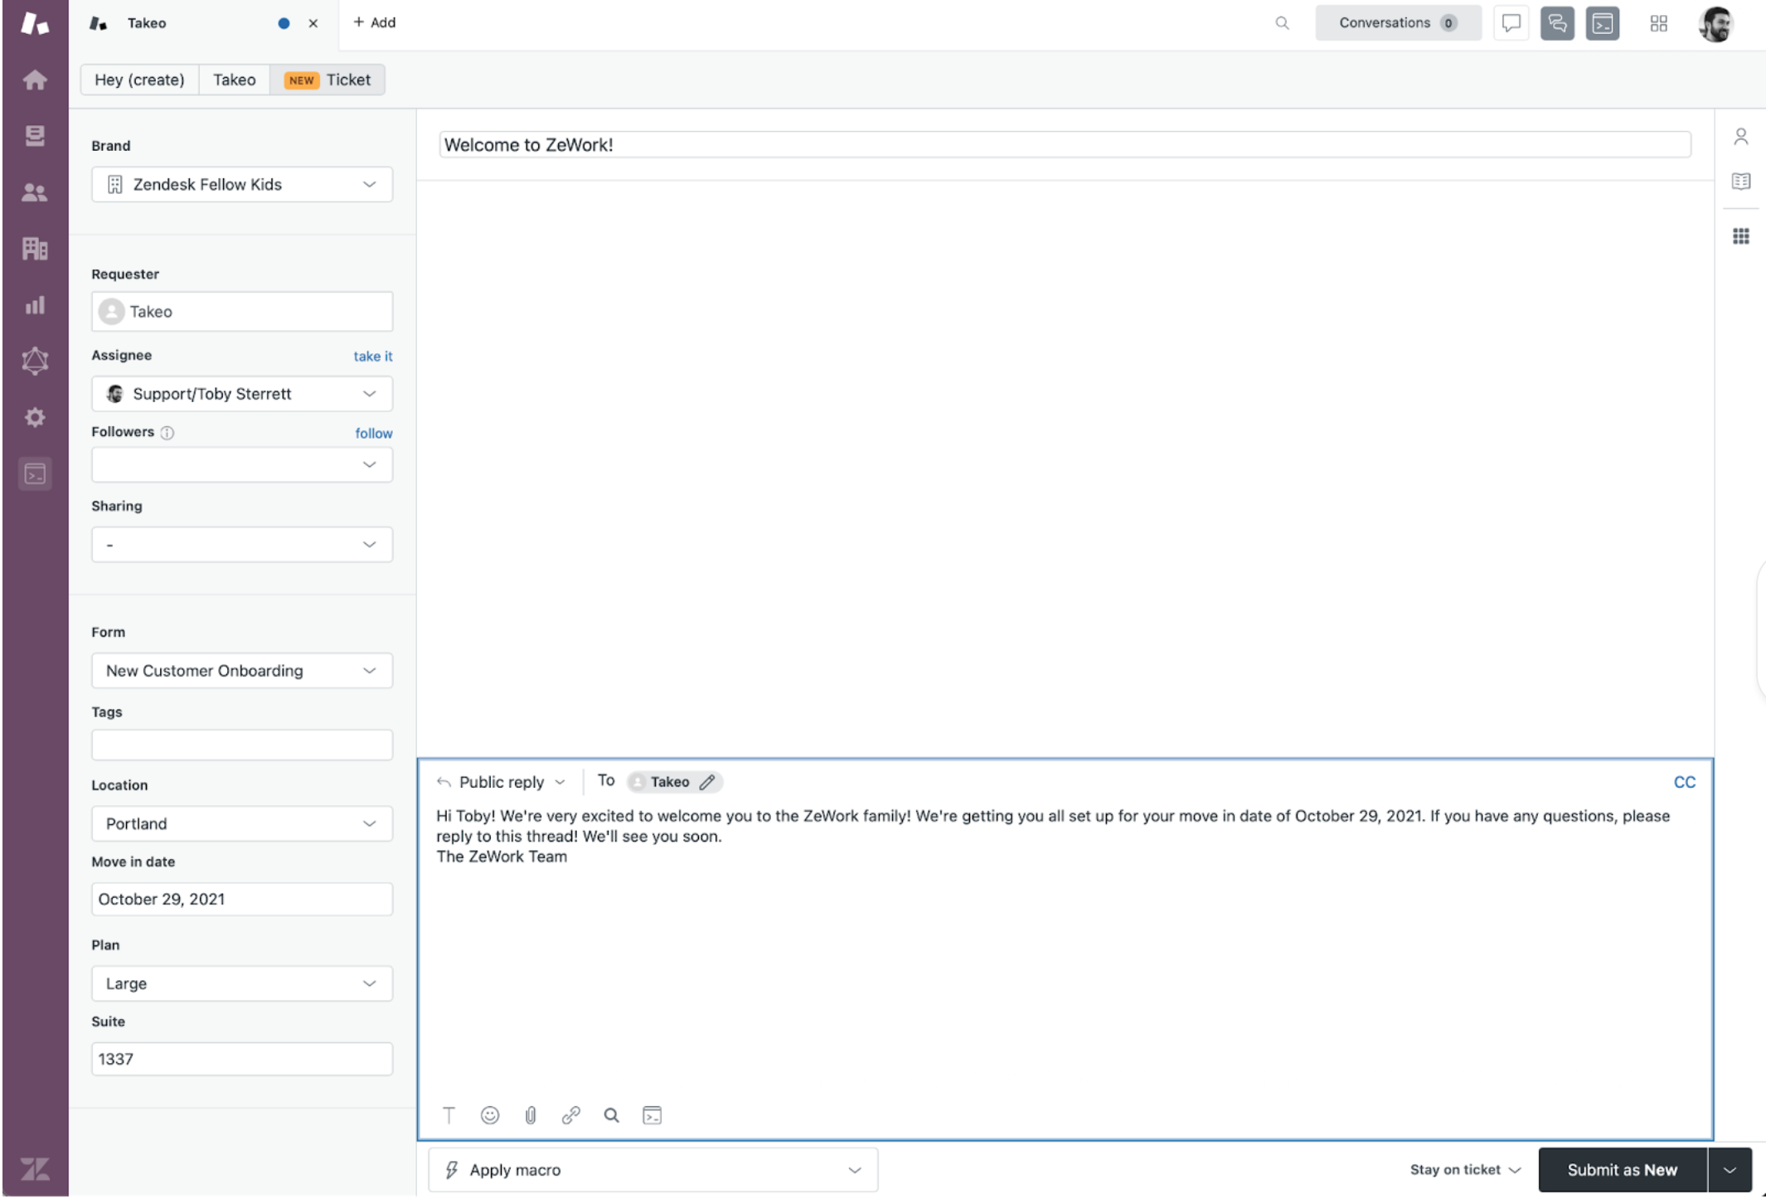Open the Brand dropdown showing Zendesk Fellow Kids
The image size is (1766, 1199).
(241, 184)
